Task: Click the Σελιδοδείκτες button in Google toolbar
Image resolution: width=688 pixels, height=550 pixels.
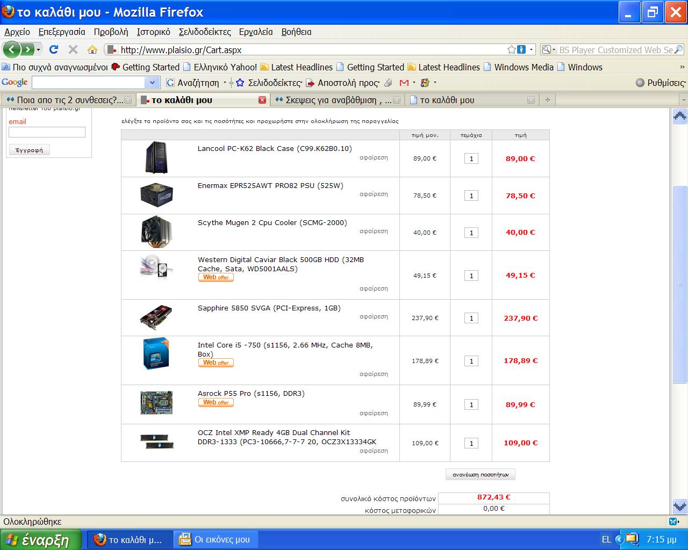Action: (269, 83)
